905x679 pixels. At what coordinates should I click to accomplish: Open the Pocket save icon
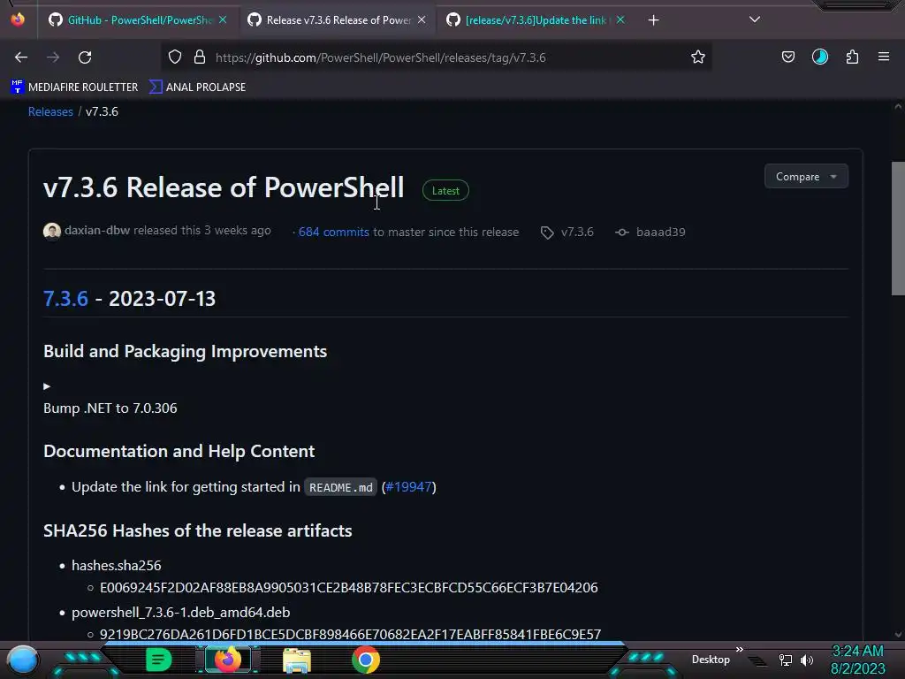[787, 57]
